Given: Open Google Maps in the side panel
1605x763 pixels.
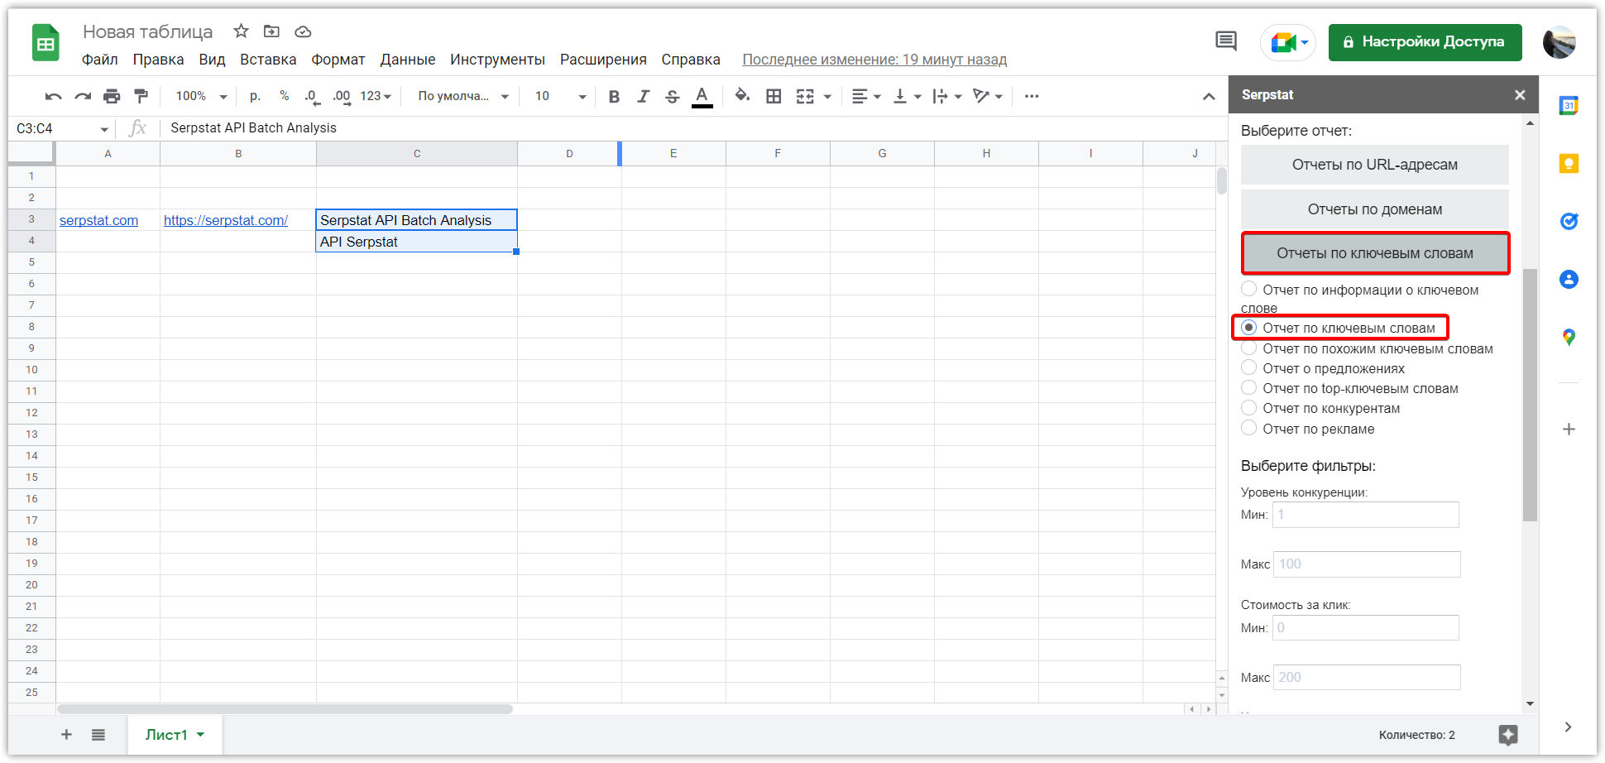Looking at the screenshot, I should click(x=1569, y=337).
